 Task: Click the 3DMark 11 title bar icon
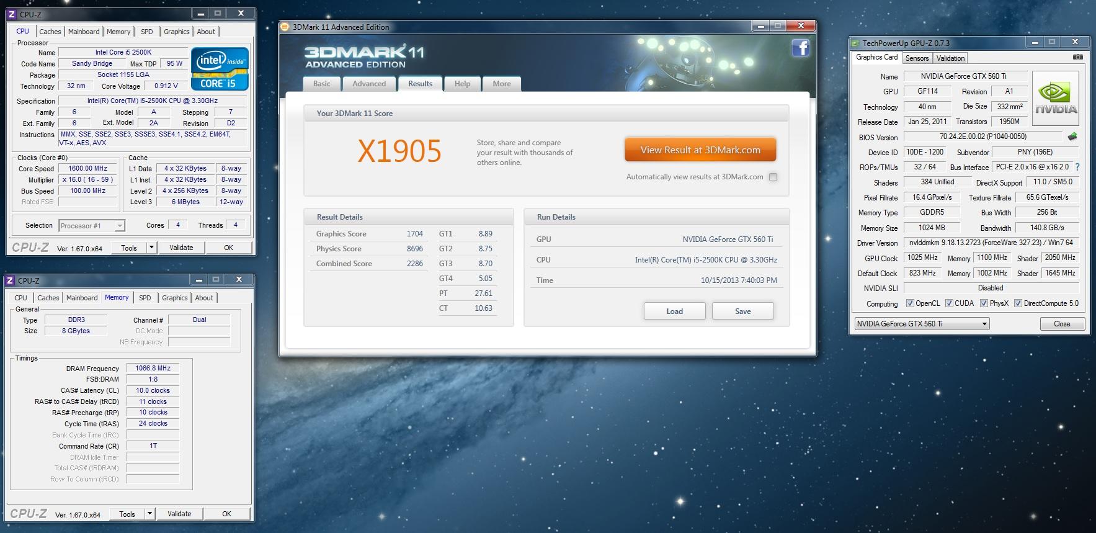click(x=285, y=27)
